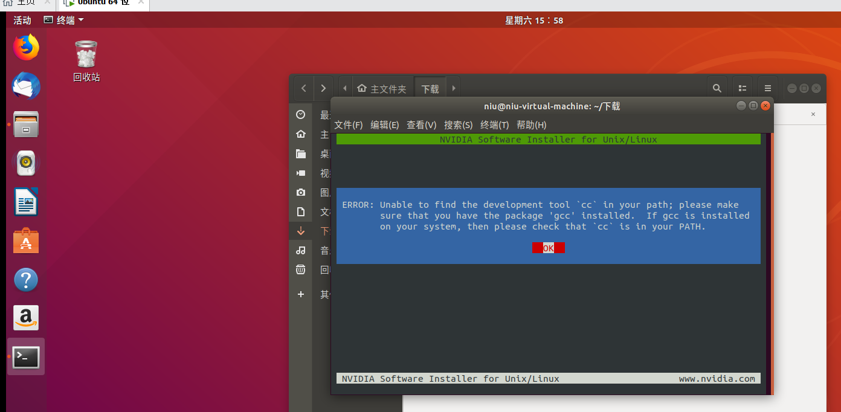Viewport: 841px width, 412px height.
Task: Open Thunderbird mail from the dock
Action: point(26,86)
